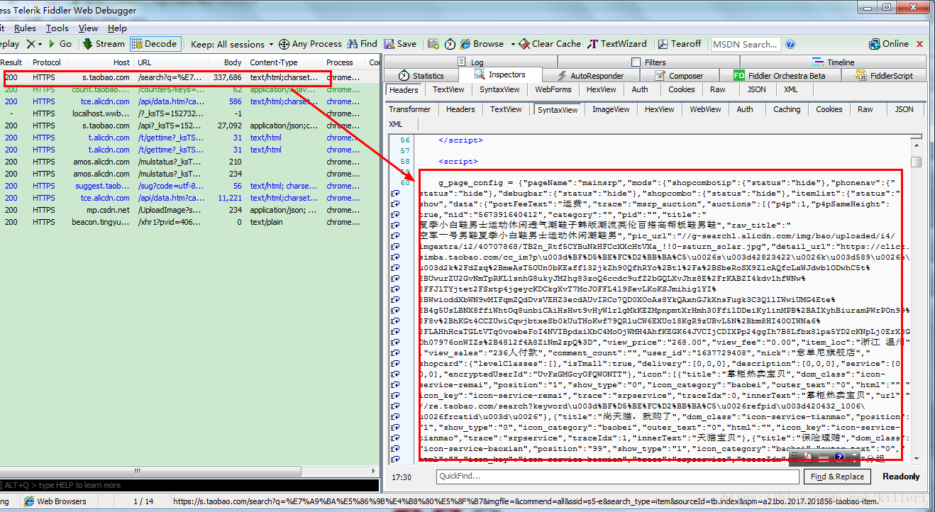Click the Go resume button
935x512 pixels.
60,44
